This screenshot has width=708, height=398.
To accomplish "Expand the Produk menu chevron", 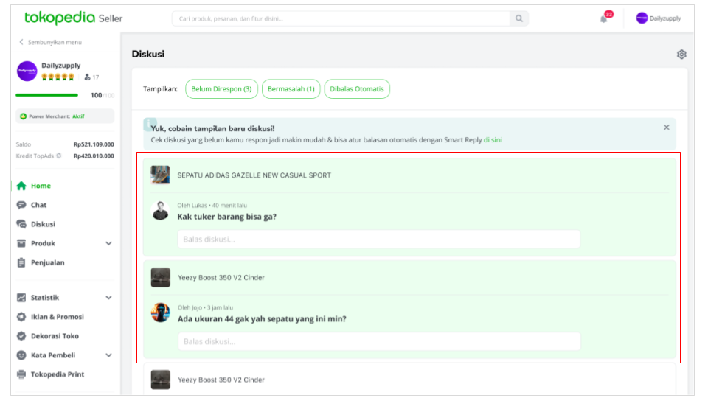I will pos(108,243).
